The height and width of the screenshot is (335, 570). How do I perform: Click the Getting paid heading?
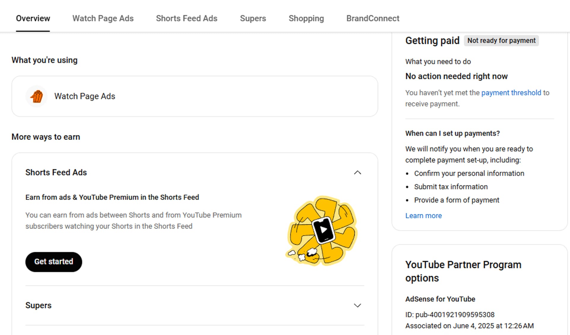(432, 41)
